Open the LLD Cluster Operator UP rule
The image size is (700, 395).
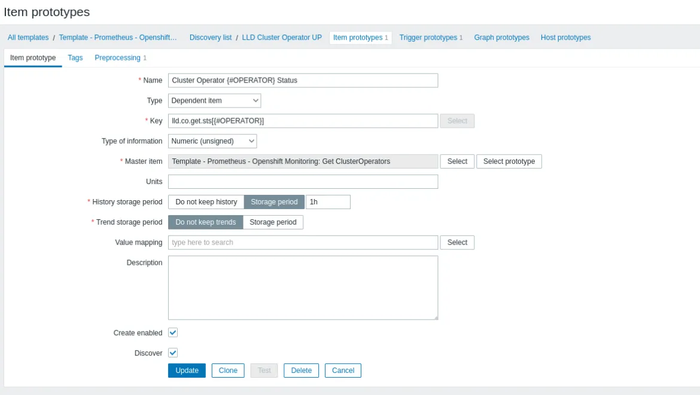(281, 37)
